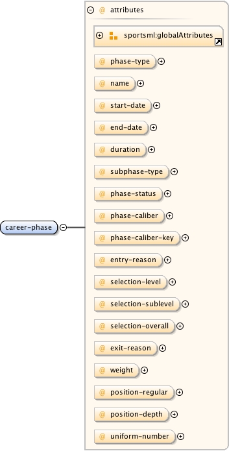Expand the weight attribute

pyautogui.click(x=144, y=371)
